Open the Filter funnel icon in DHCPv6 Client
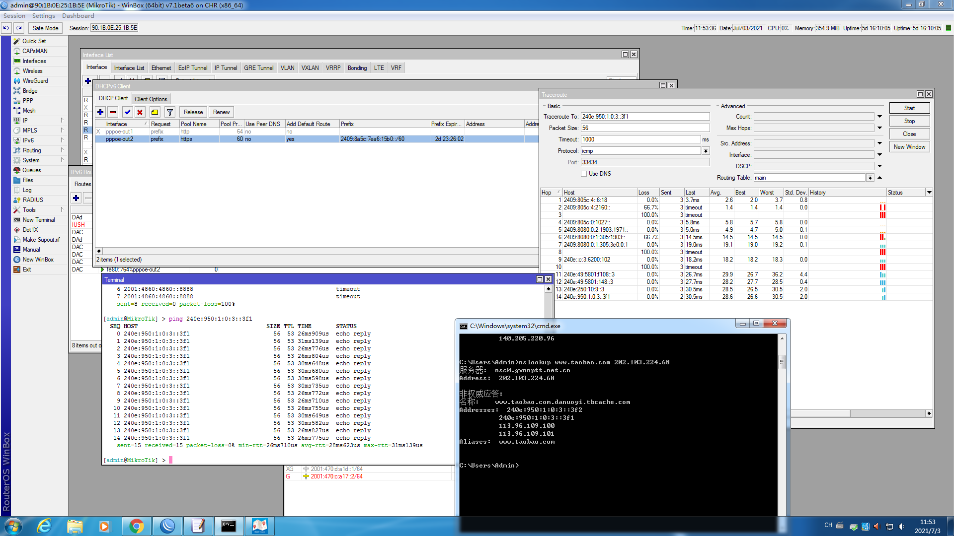This screenshot has height=536, width=954. (170, 112)
